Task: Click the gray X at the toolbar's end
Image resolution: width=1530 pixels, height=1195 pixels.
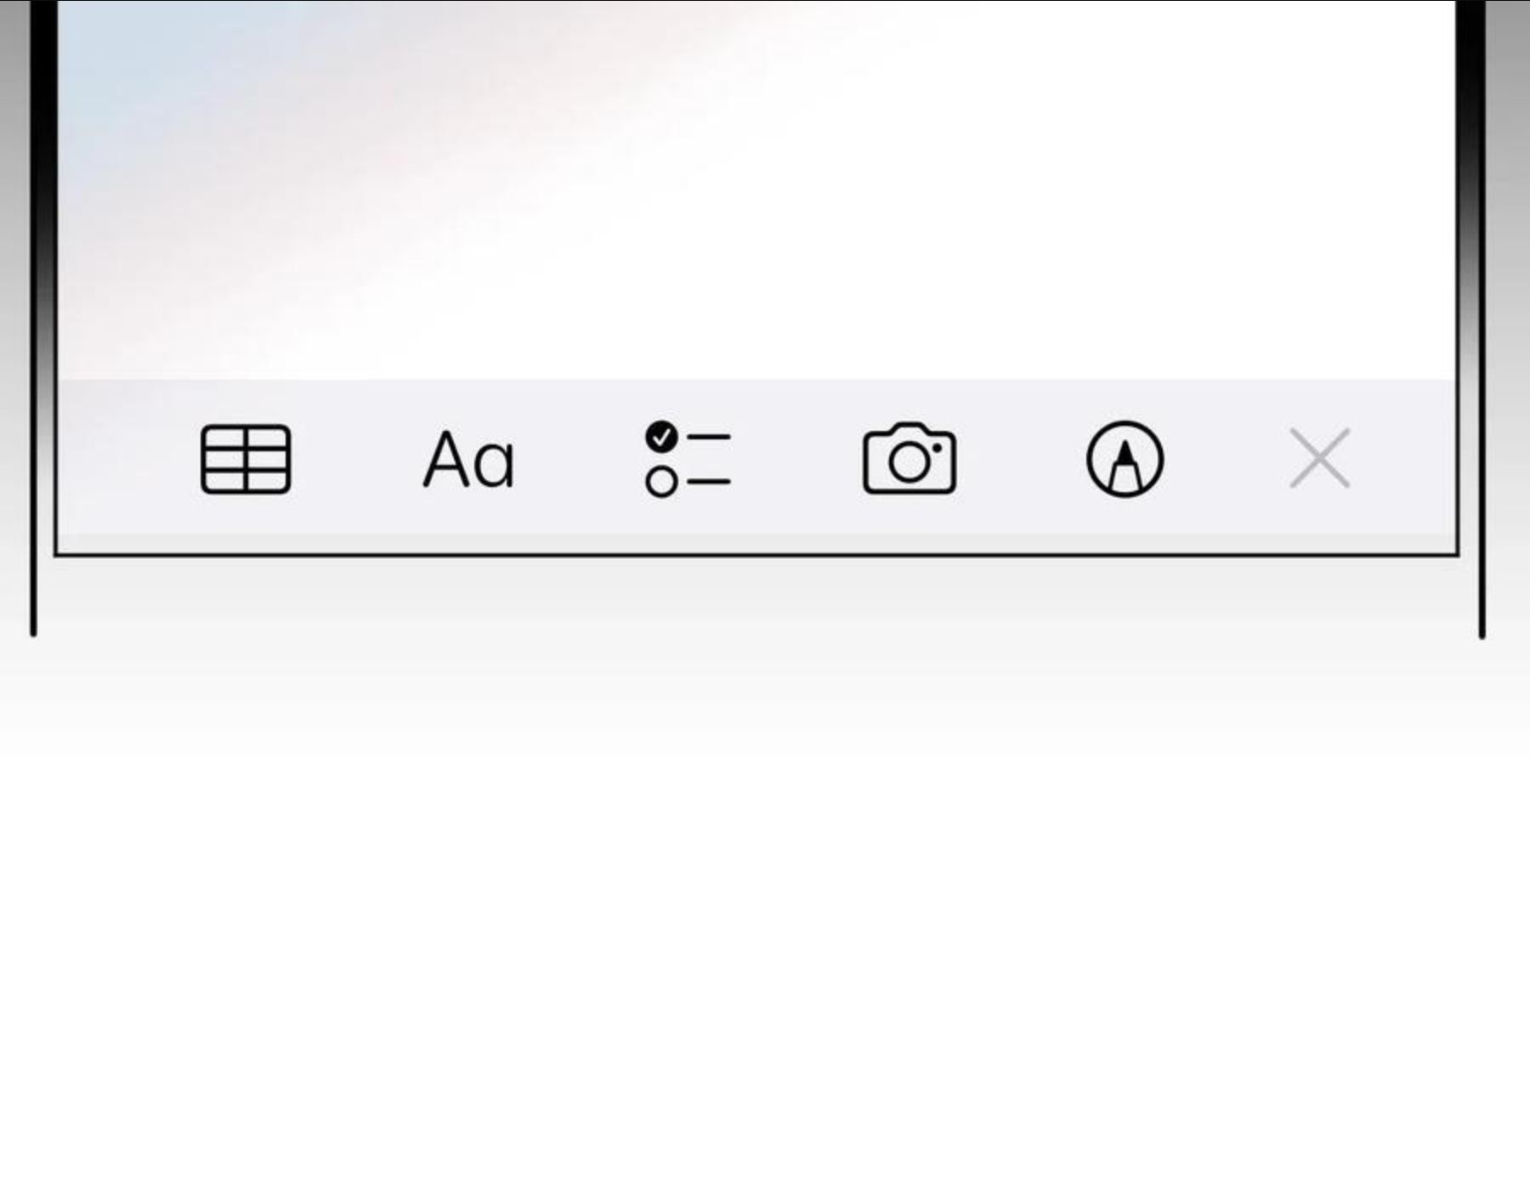Action: (1319, 459)
